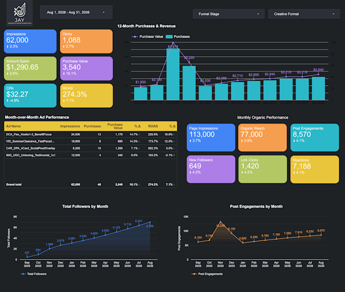Click the 18,800 impressions cell
Image resolution: width=345 pixels, height=292 pixels.
[76, 141]
